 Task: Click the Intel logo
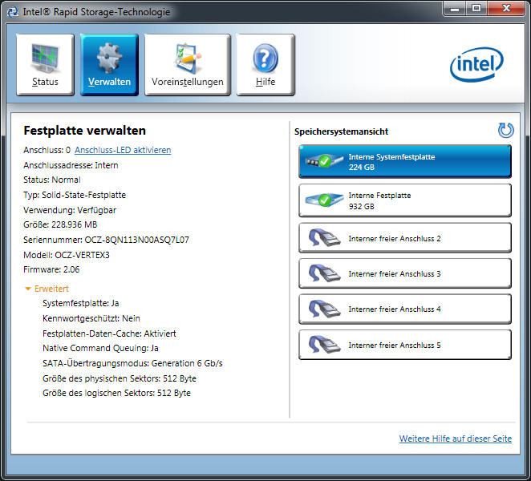[476, 64]
